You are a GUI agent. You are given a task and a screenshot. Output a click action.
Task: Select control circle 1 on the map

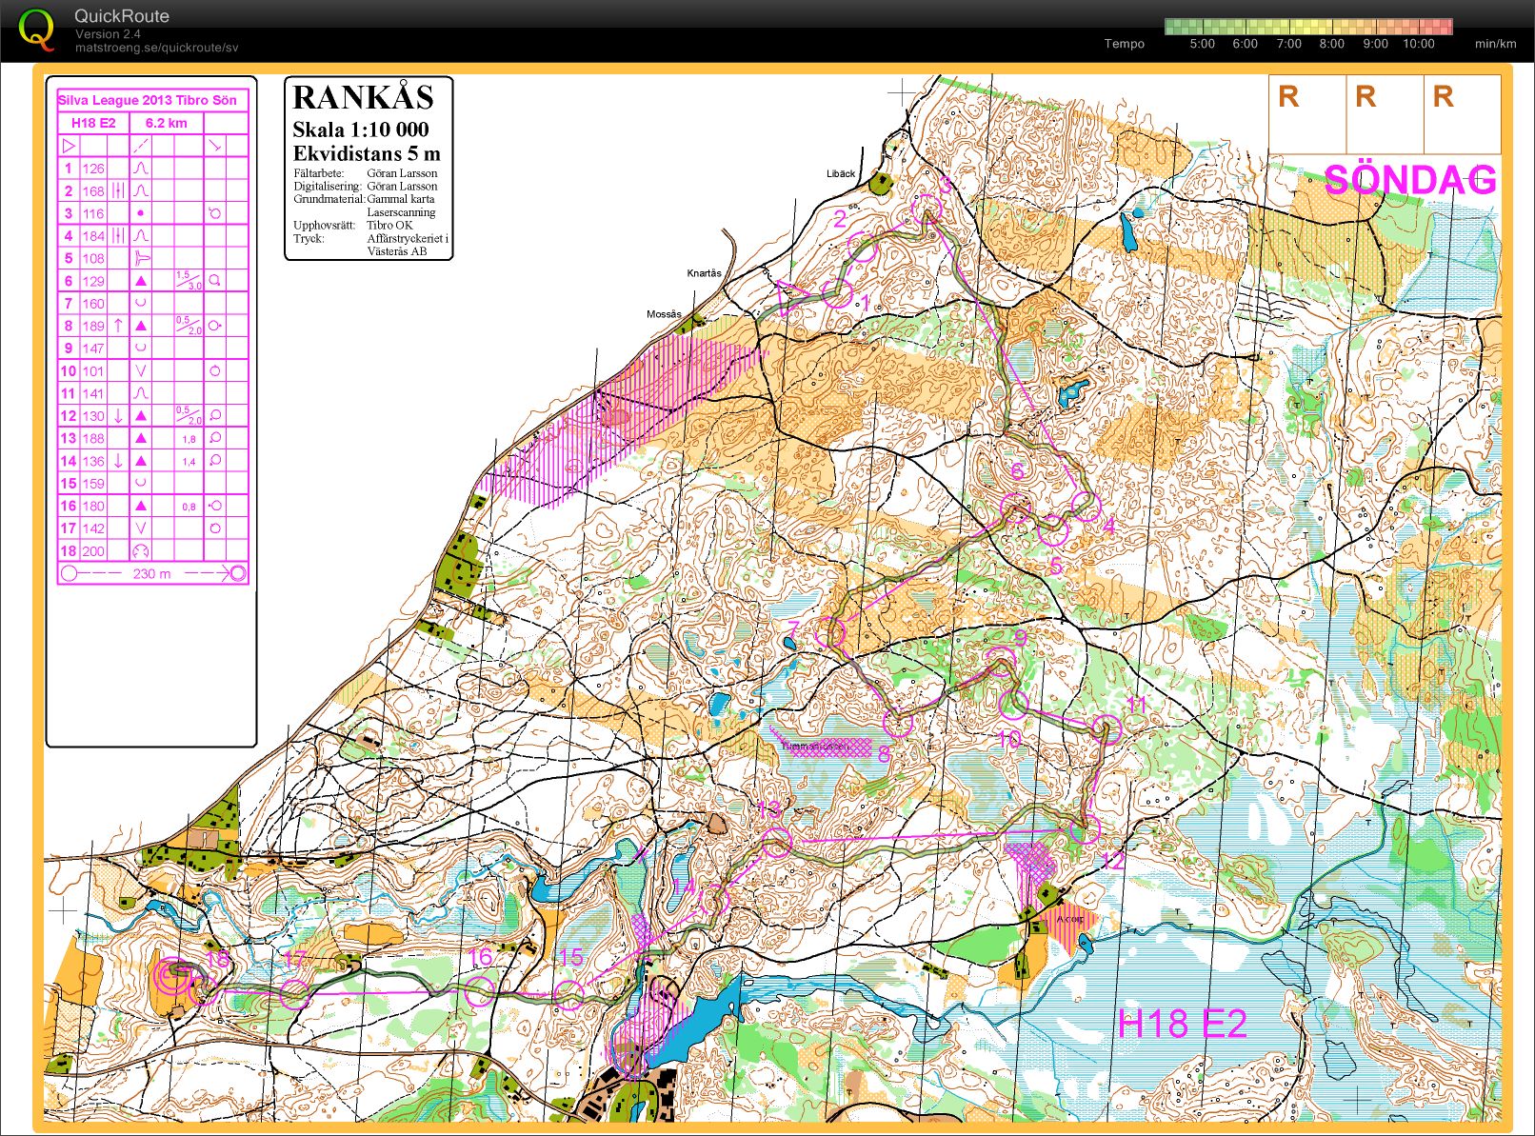point(837,293)
